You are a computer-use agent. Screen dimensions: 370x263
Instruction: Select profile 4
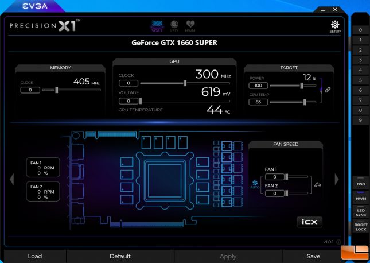point(360,70)
